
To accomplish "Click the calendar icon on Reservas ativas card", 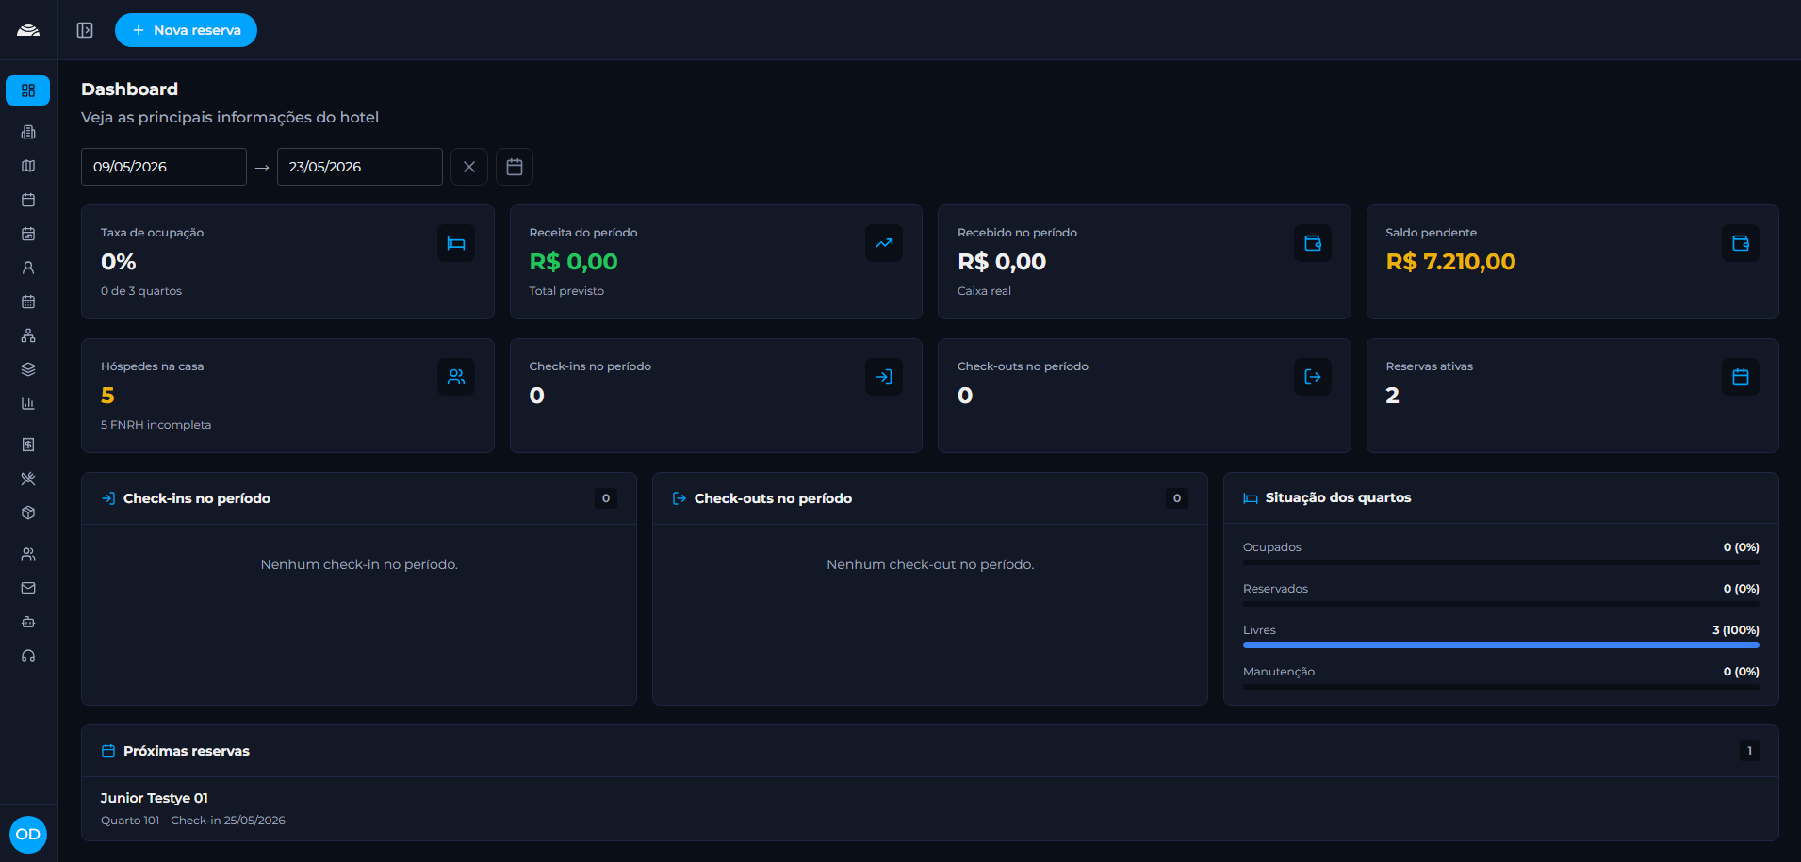I will [1741, 377].
